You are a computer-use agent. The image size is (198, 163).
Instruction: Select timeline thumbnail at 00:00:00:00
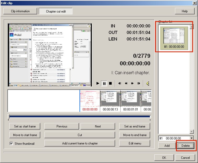pos(90,101)
